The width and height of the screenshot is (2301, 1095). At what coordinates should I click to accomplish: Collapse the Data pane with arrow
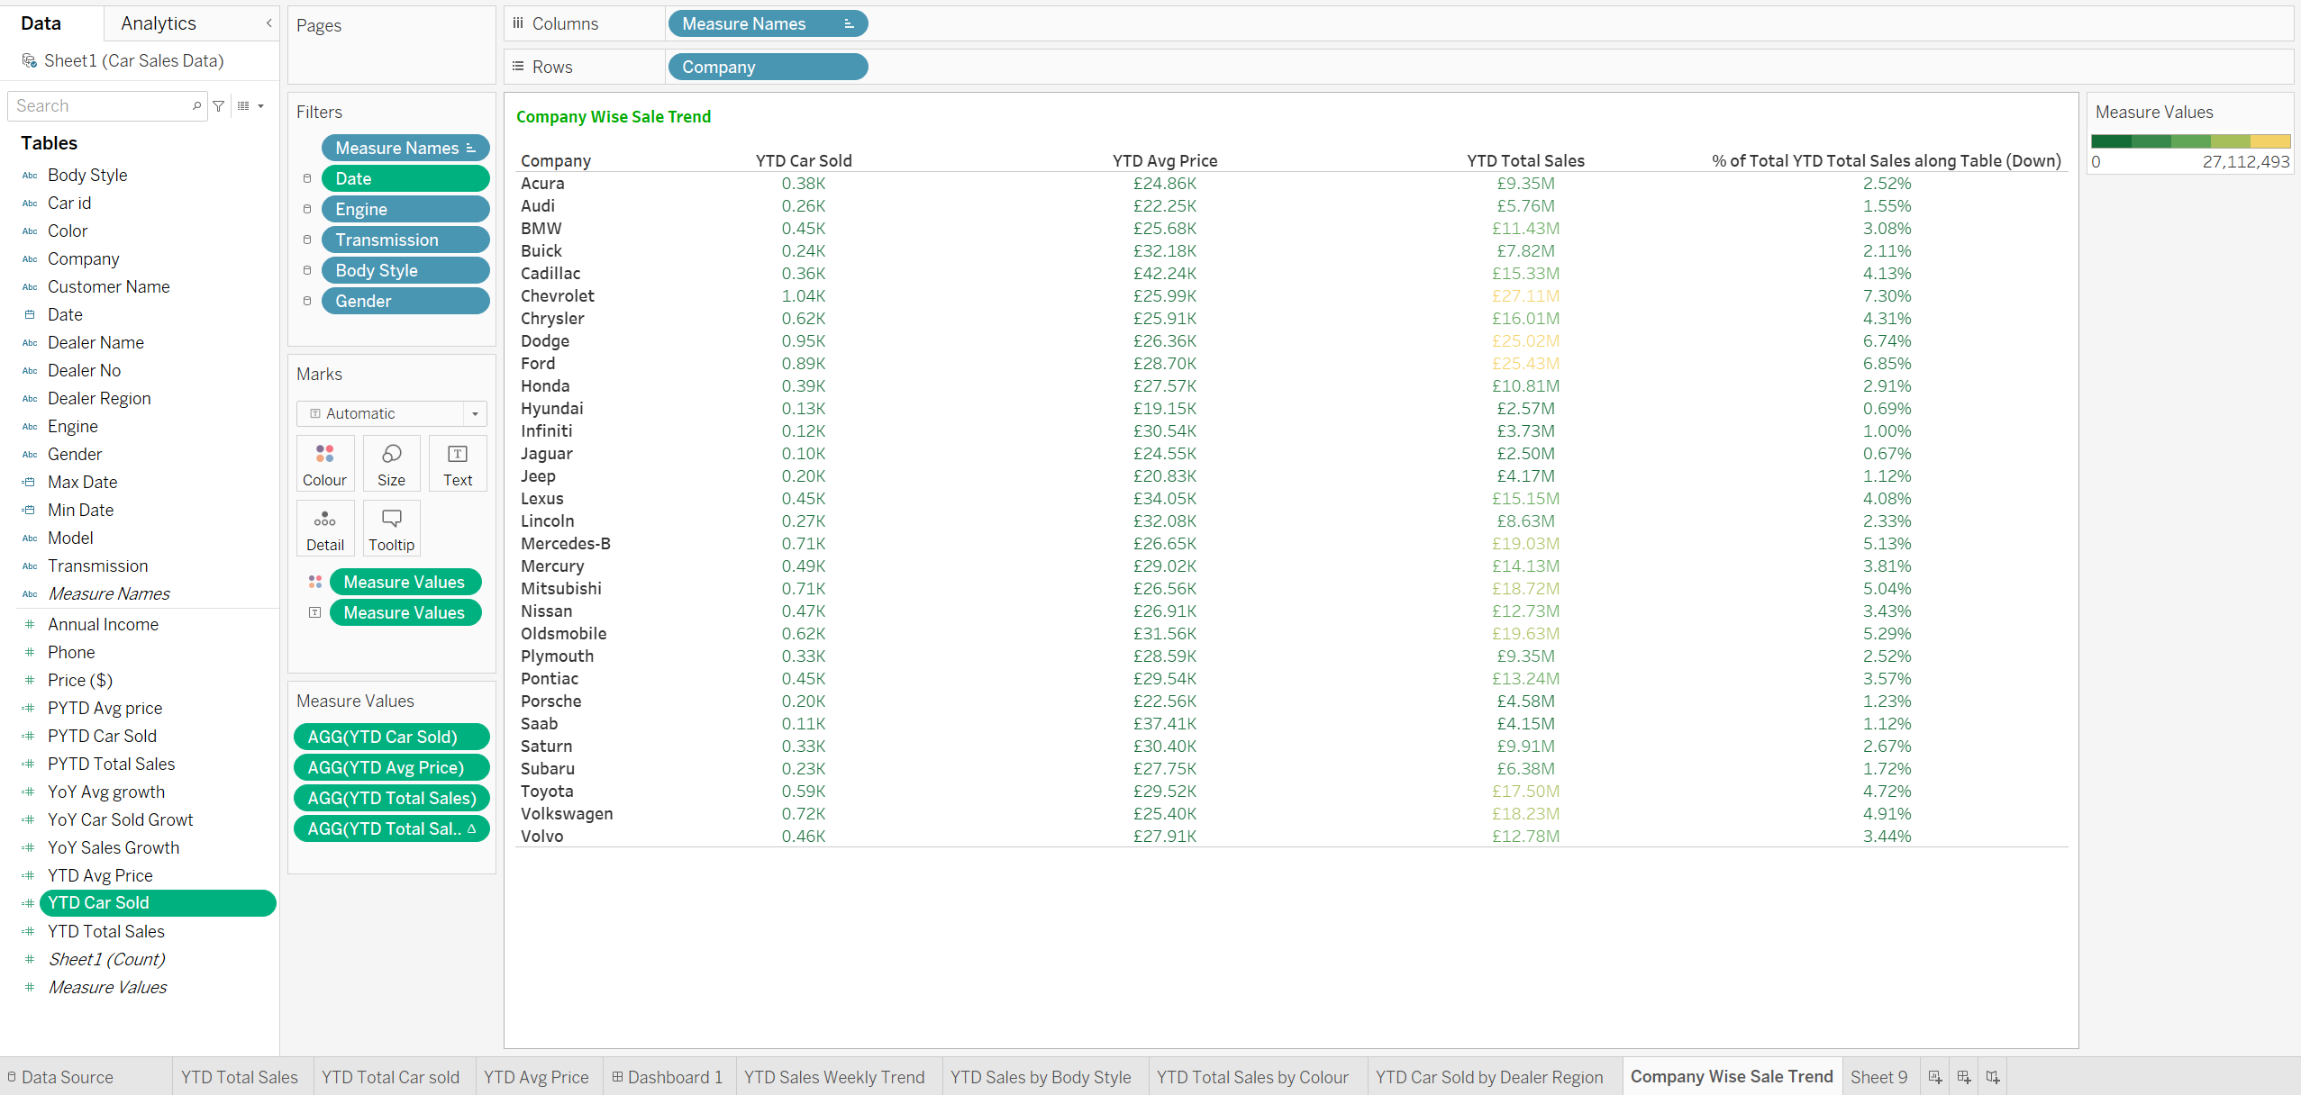268,23
